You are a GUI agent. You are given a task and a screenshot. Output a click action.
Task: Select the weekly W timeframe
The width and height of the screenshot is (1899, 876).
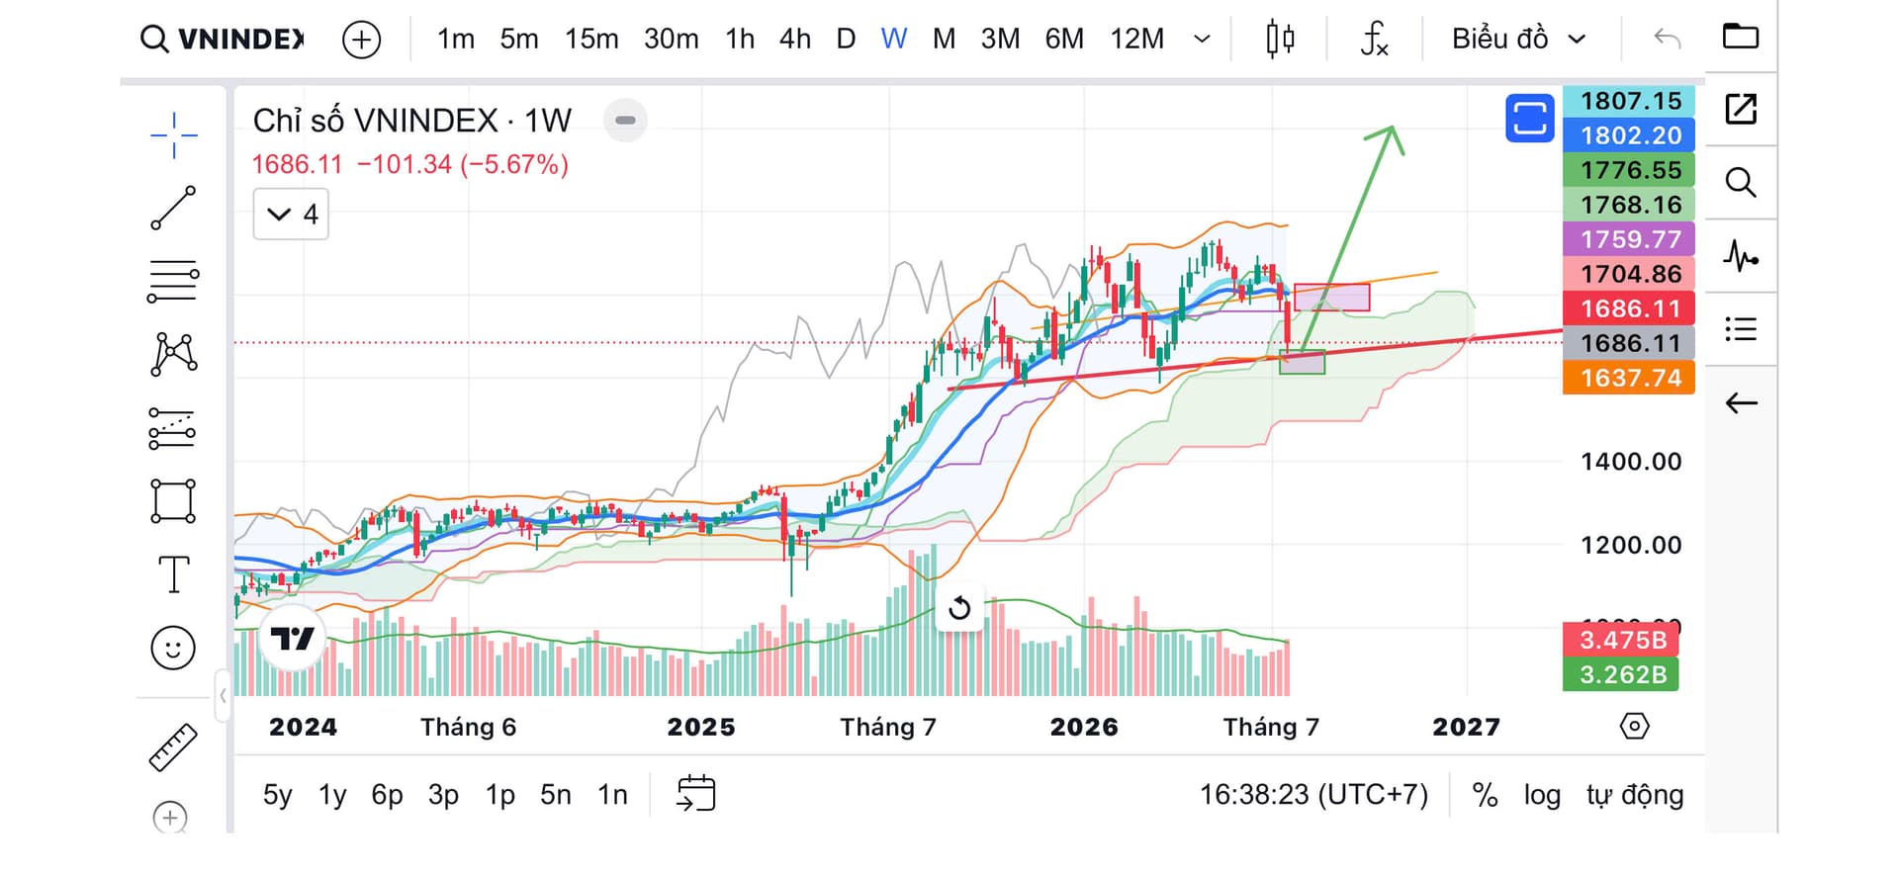coord(894,39)
